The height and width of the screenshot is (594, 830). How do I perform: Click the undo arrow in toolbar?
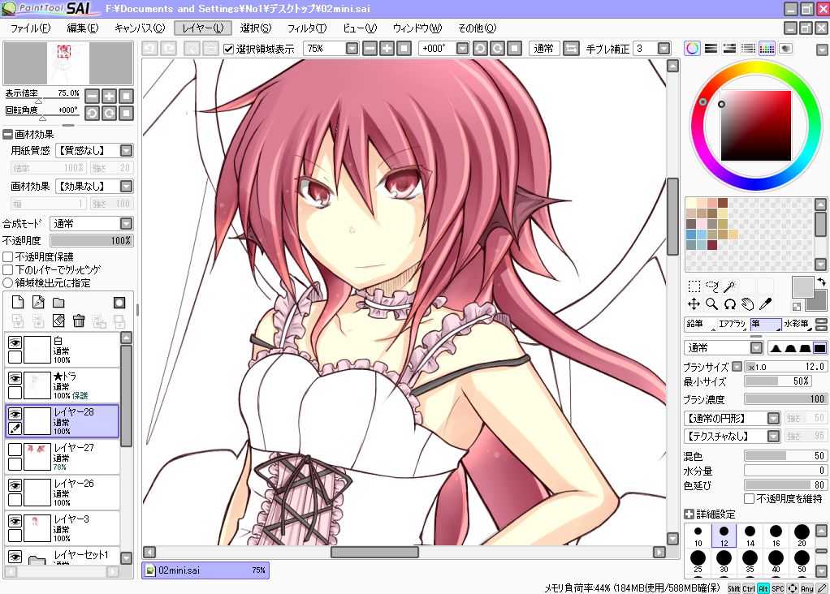click(x=149, y=49)
